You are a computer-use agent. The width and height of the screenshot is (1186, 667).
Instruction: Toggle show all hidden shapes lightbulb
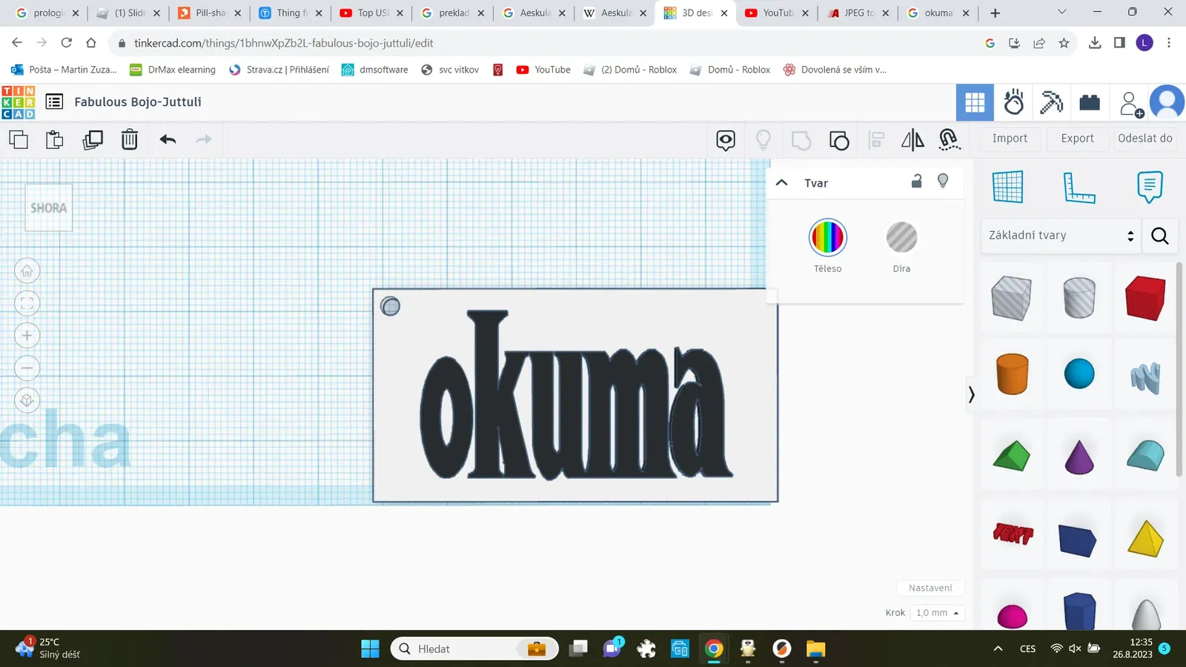pos(763,139)
